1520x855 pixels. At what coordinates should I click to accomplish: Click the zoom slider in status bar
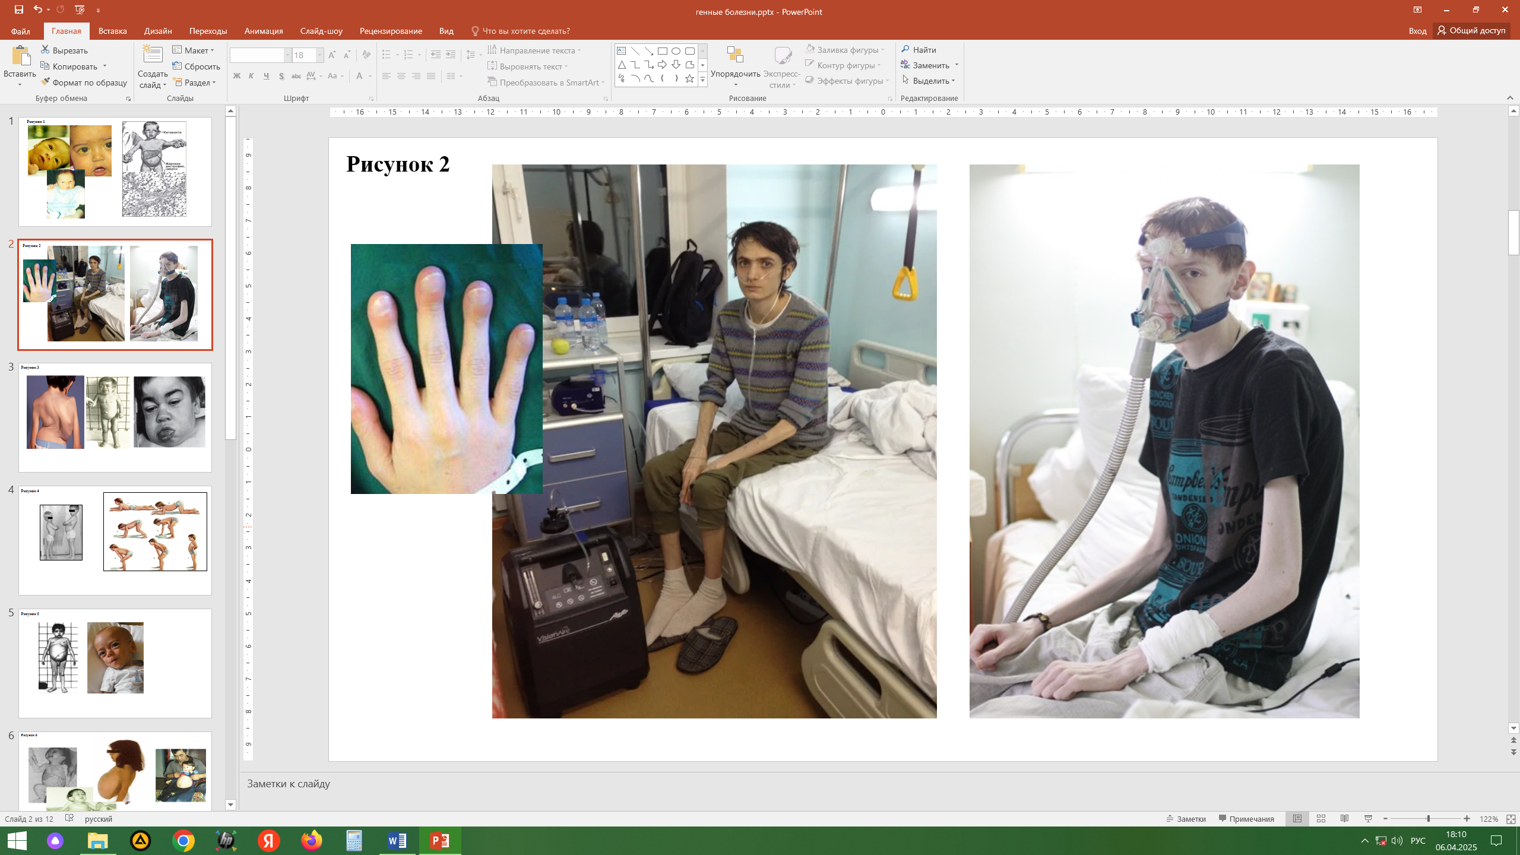(x=1428, y=819)
